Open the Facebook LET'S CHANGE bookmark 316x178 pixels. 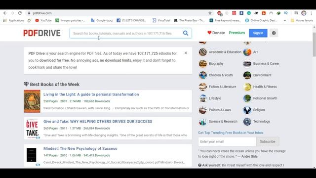pos(131,20)
